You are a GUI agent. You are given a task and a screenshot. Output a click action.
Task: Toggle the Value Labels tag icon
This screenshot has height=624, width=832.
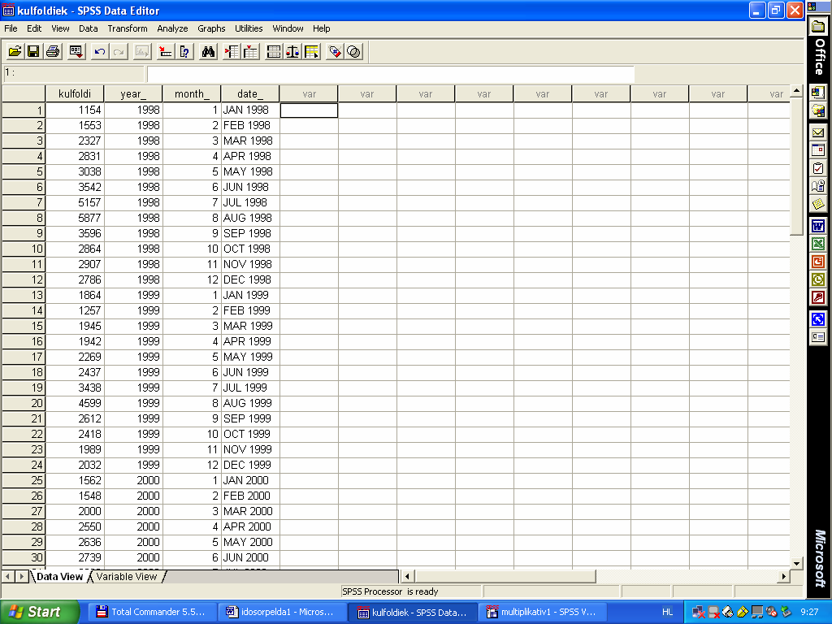[x=335, y=51]
